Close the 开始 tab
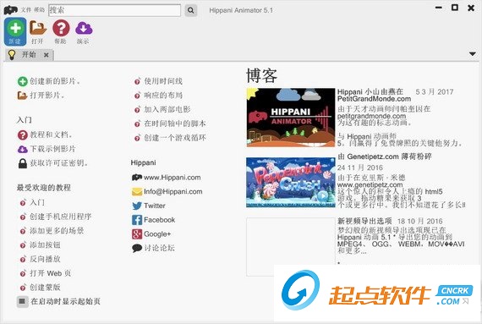This screenshot has height=324, width=482. pyautogui.click(x=47, y=55)
